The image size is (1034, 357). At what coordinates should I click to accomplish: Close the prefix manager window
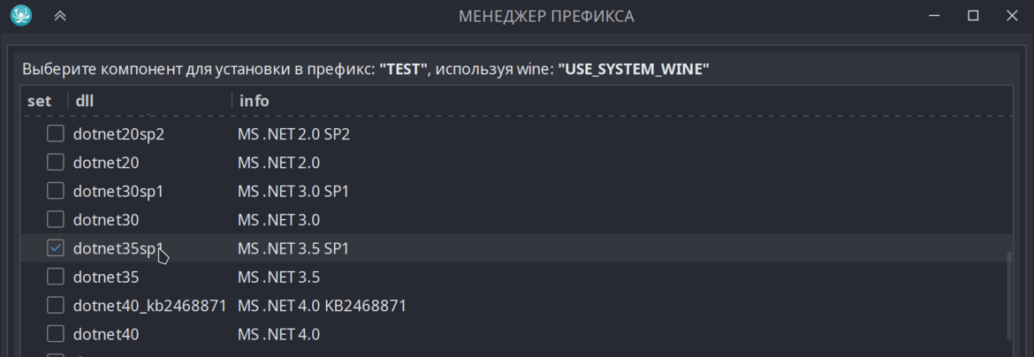[1012, 16]
